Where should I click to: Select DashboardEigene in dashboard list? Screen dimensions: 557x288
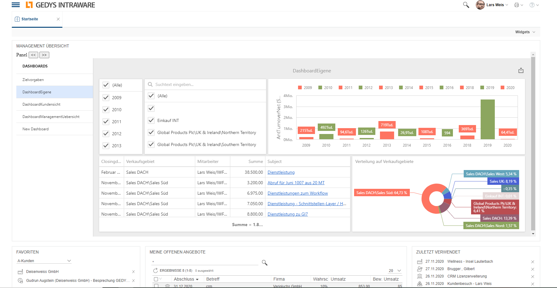coord(54,92)
